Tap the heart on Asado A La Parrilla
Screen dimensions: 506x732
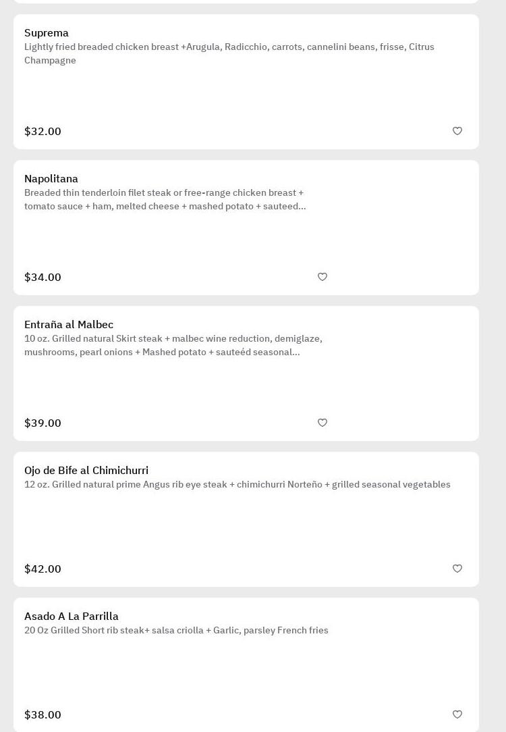457,714
